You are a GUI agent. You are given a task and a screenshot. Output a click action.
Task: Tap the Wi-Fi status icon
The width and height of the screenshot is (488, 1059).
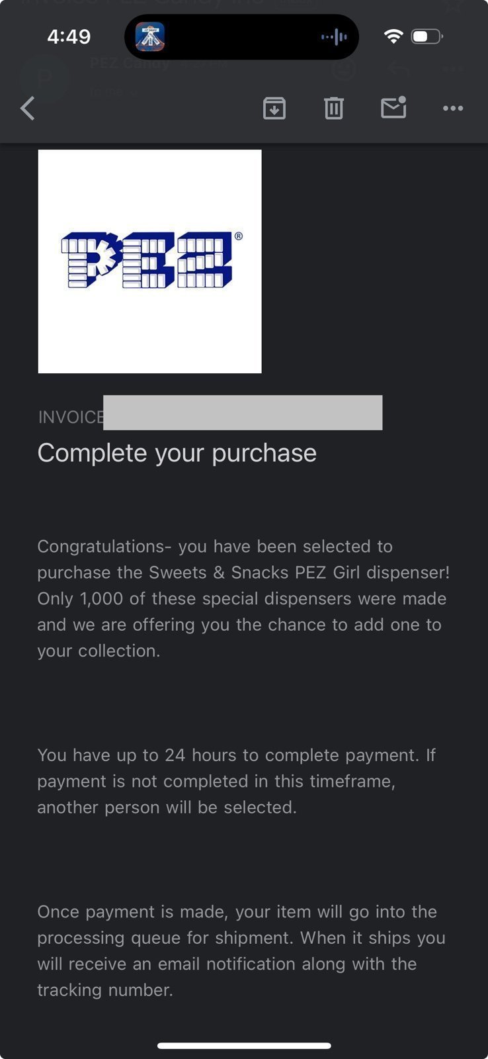pyautogui.click(x=393, y=36)
